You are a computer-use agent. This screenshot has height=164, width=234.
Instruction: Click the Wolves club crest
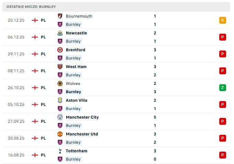(60, 84)
